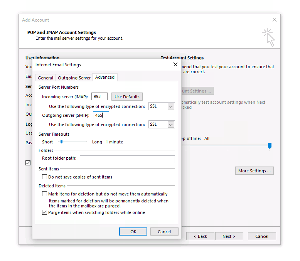This screenshot has height=261, width=300.
Task: Enable Do not save copies of sent items
Action: [x=45, y=177]
